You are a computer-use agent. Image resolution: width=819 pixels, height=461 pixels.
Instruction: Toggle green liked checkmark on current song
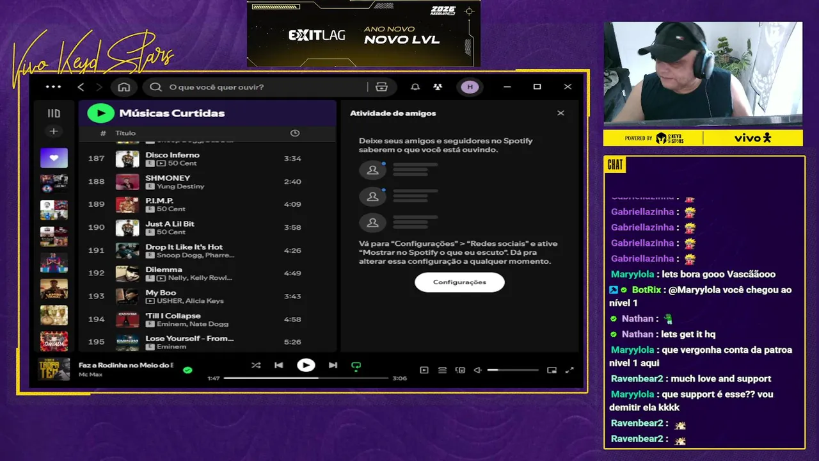(187, 369)
